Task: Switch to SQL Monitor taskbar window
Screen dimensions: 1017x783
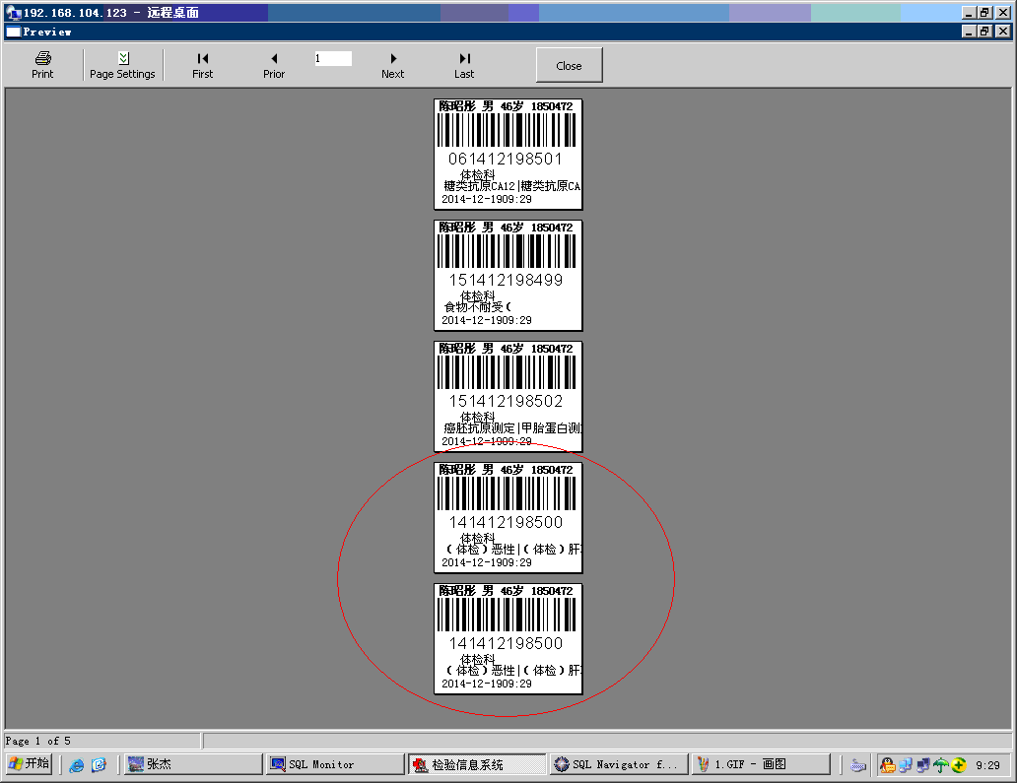Action: (x=335, y=764)
